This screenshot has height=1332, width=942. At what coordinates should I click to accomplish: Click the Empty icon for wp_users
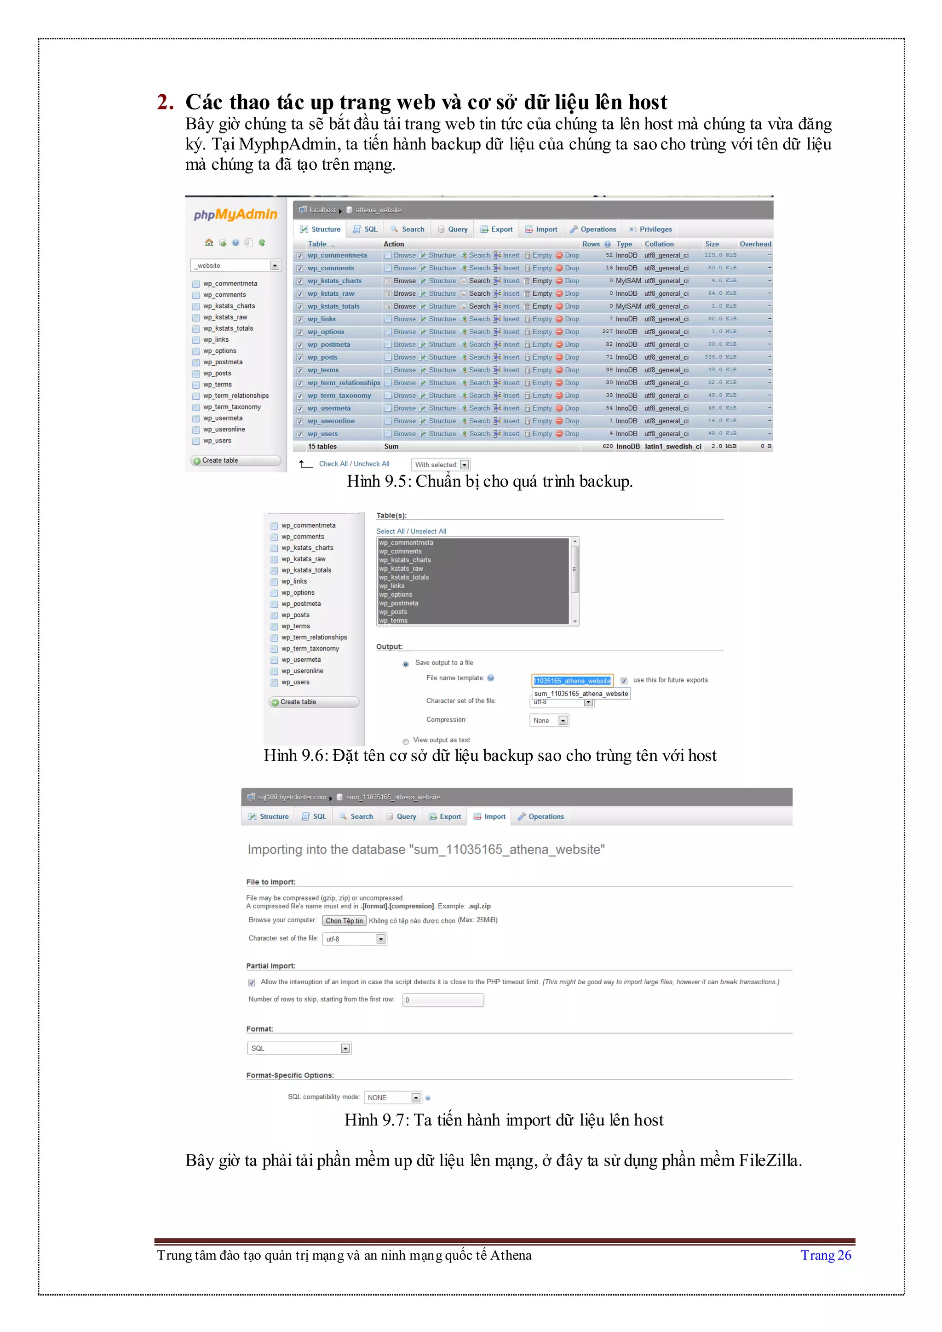tap(527, 434)
